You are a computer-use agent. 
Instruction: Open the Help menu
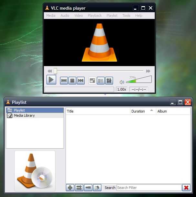[x=139, y=15]
